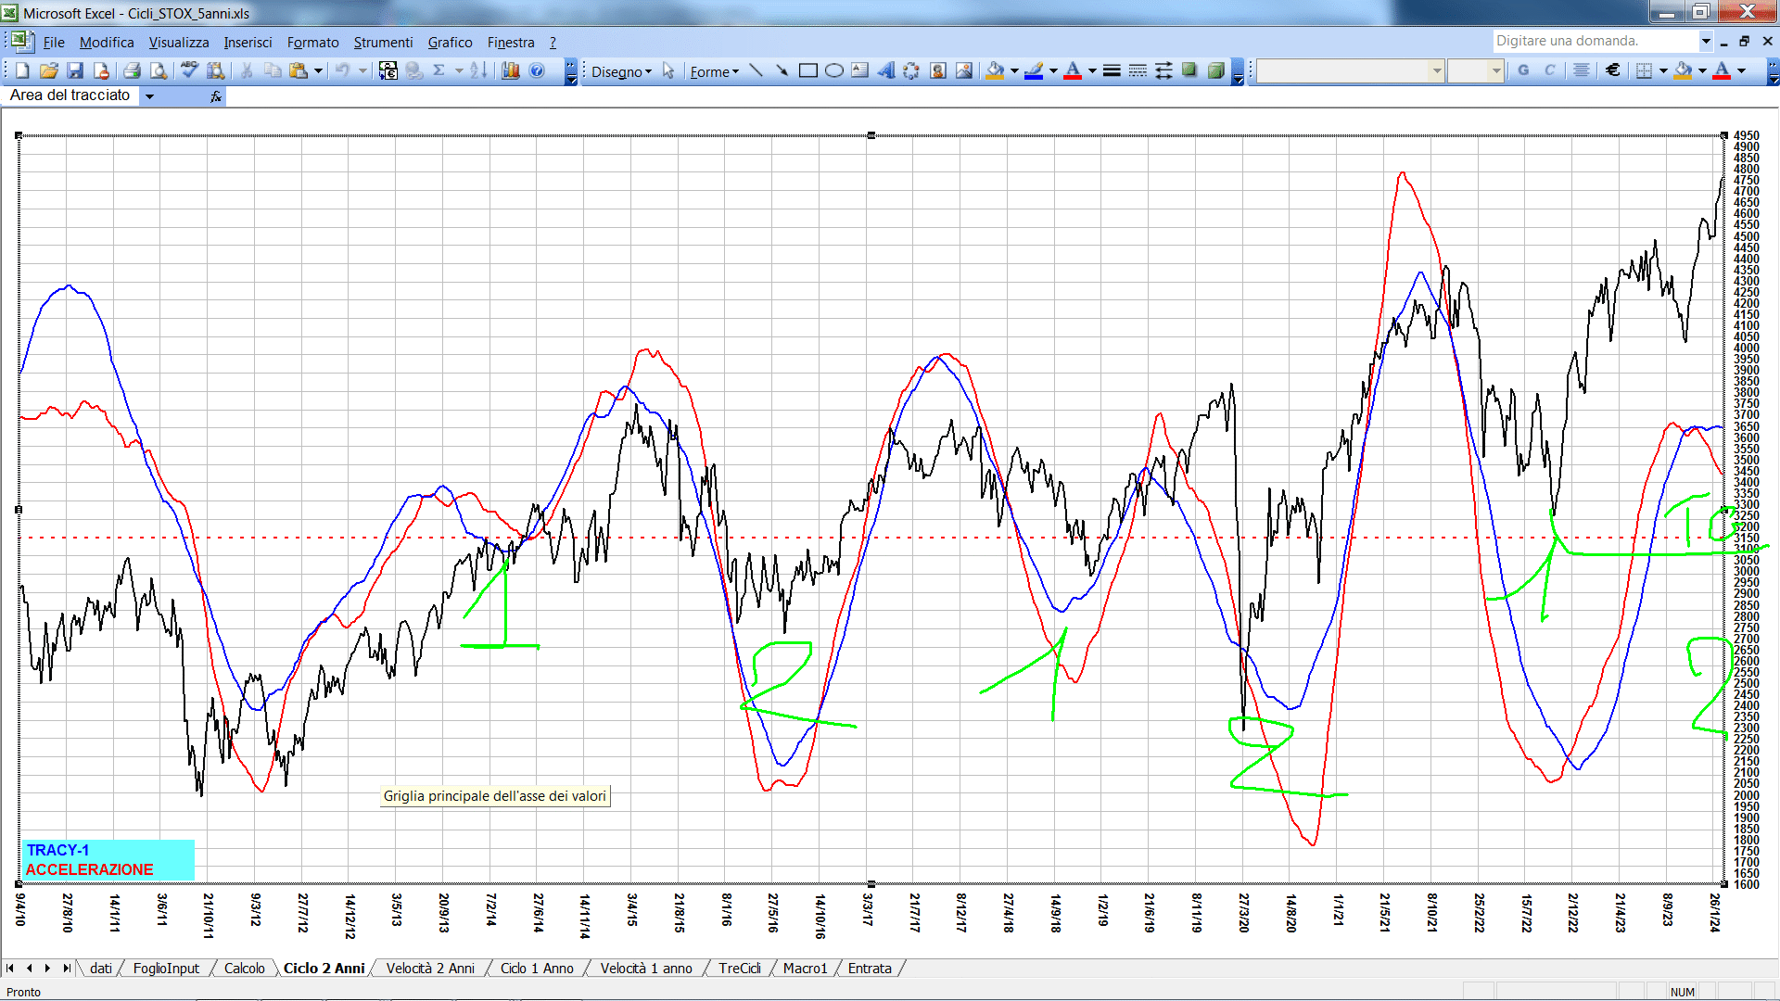
Task: Click the Copy icon
Action: point(273,70)
